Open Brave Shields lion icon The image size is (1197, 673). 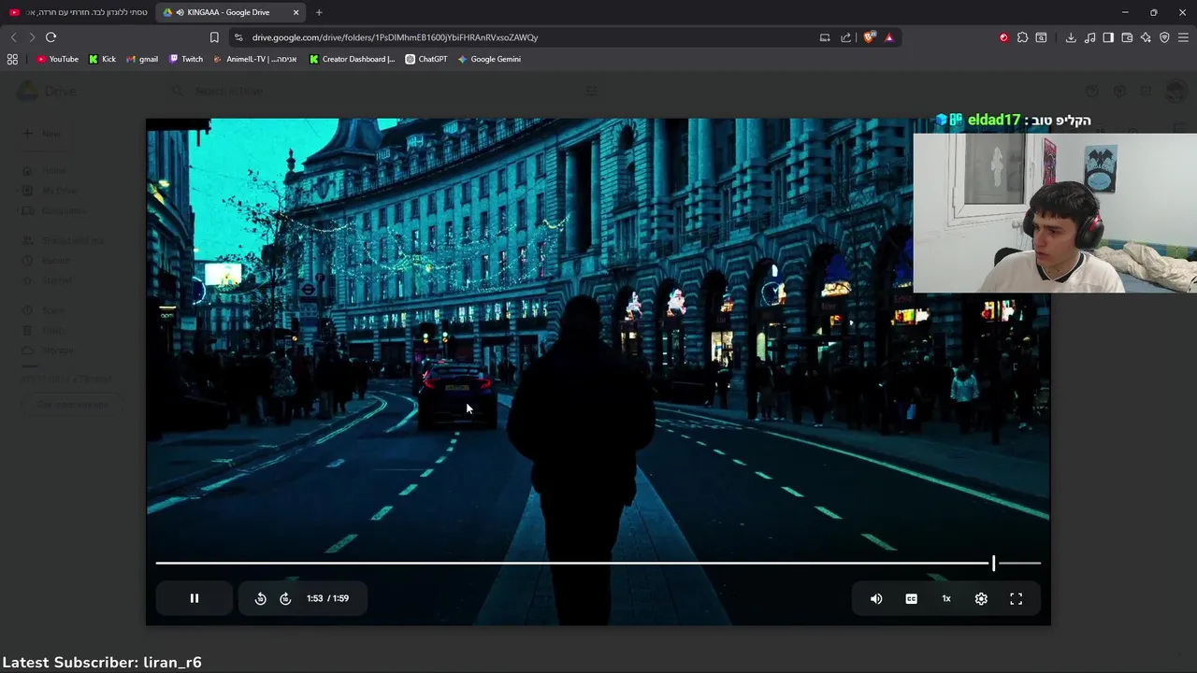(869, 37)
